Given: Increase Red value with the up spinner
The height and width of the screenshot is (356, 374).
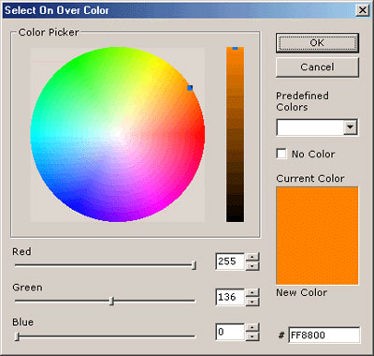Looking at the screenshot, I should coord(252,257).
